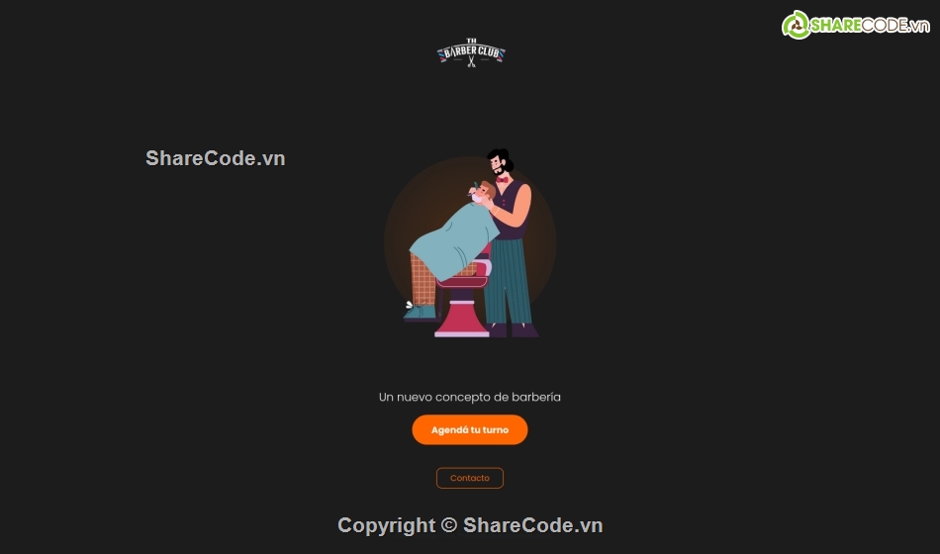Click the customer's checkered trouser leg
The image size is (940, 554).
click(423, 279)
